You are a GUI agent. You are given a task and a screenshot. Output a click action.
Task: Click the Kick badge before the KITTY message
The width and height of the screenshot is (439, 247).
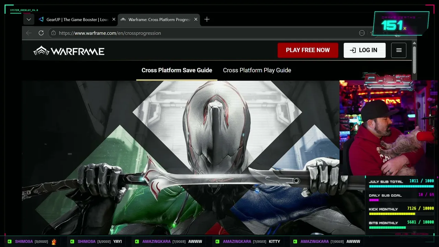click(217, 242)
